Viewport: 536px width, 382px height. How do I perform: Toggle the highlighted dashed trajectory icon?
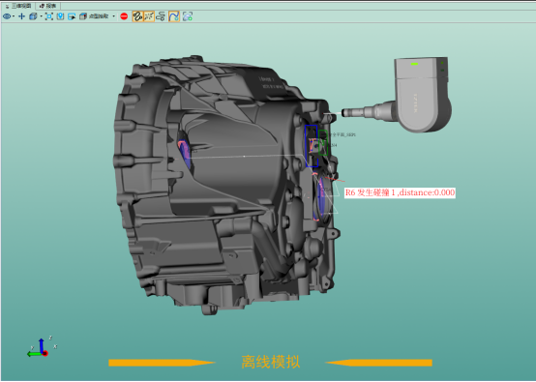click(x=149, y=16)
